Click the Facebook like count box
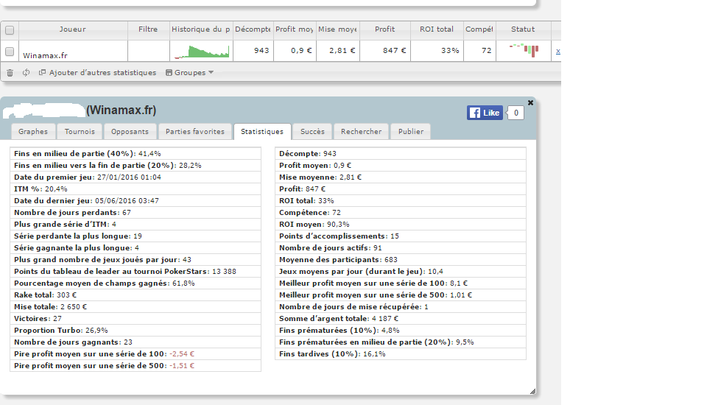This screenshot has width=707, height=405. click(516, 113)
